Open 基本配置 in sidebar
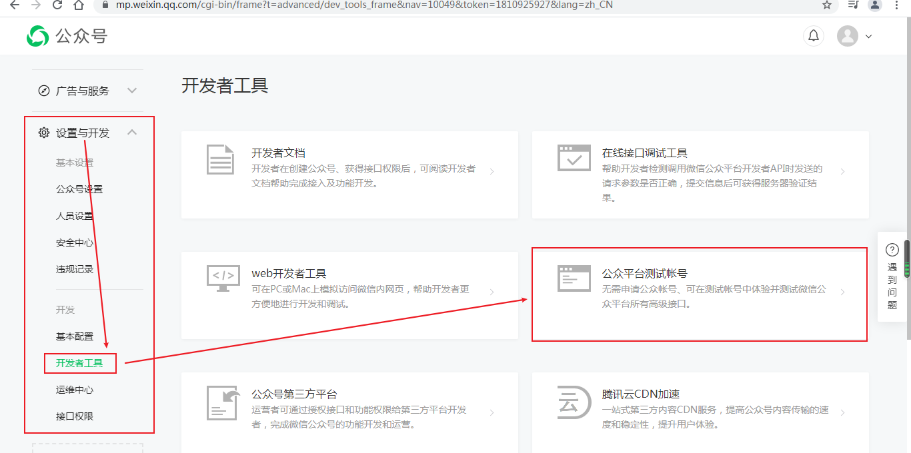Image resolution: width=911 pixels, height=453 pixels. 75,336
